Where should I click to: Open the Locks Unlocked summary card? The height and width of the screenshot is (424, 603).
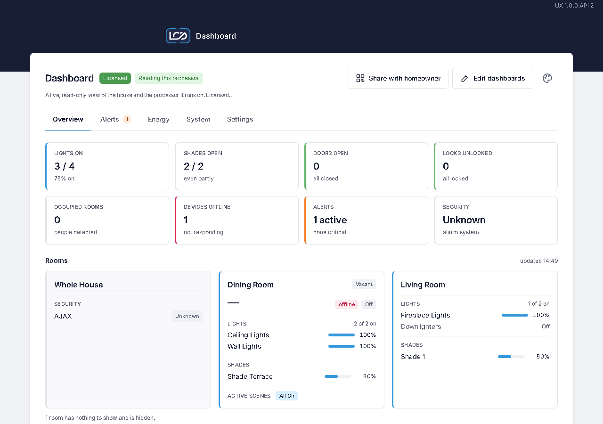tap(496, 166)
